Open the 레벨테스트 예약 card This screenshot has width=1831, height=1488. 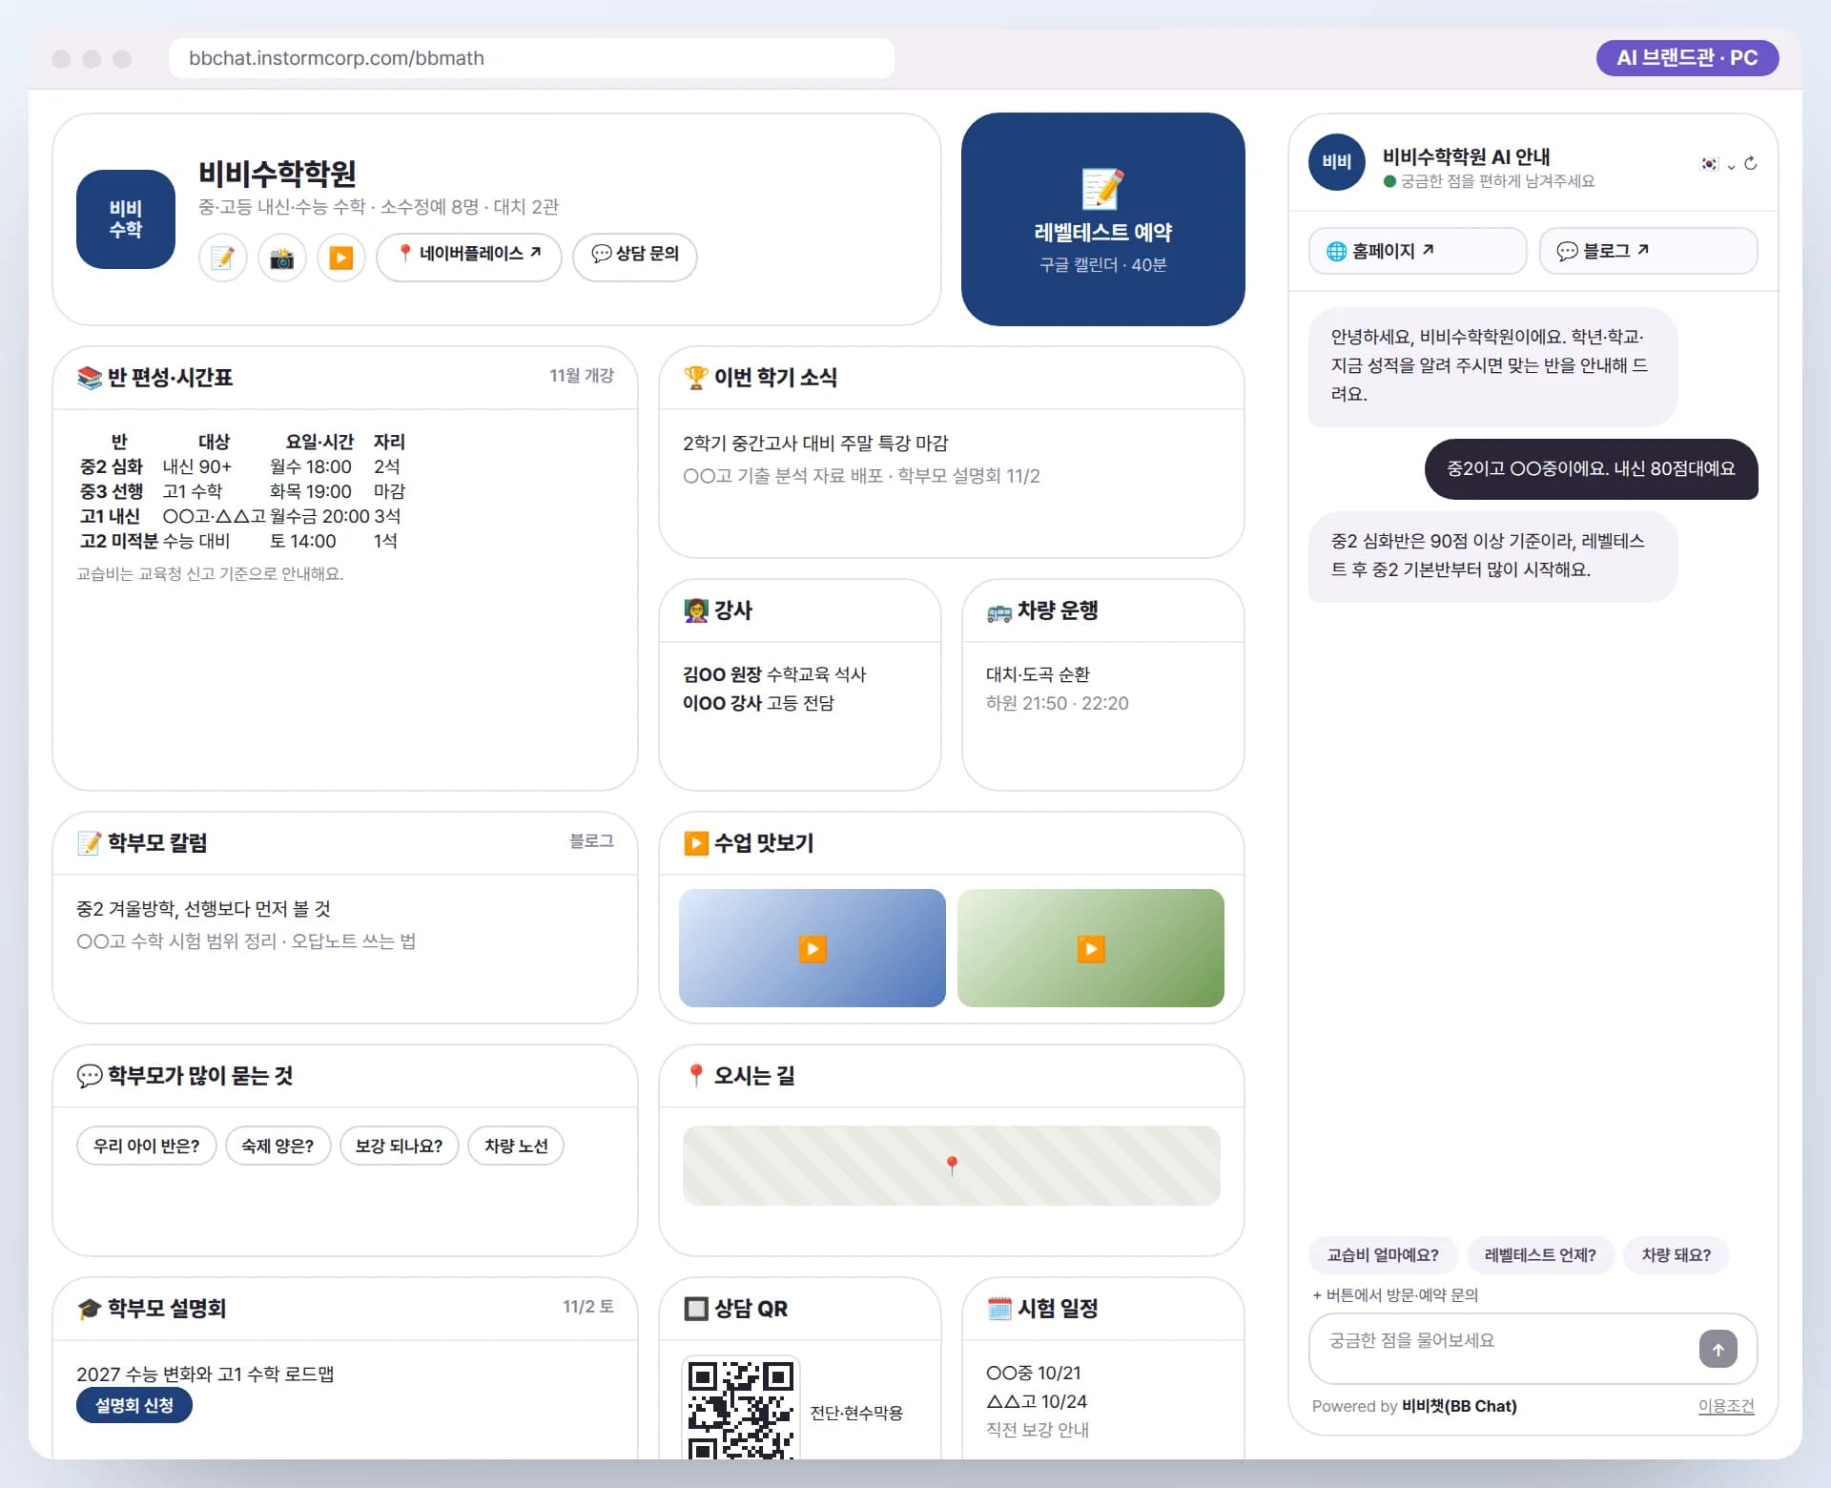[x=1102, y=219]
